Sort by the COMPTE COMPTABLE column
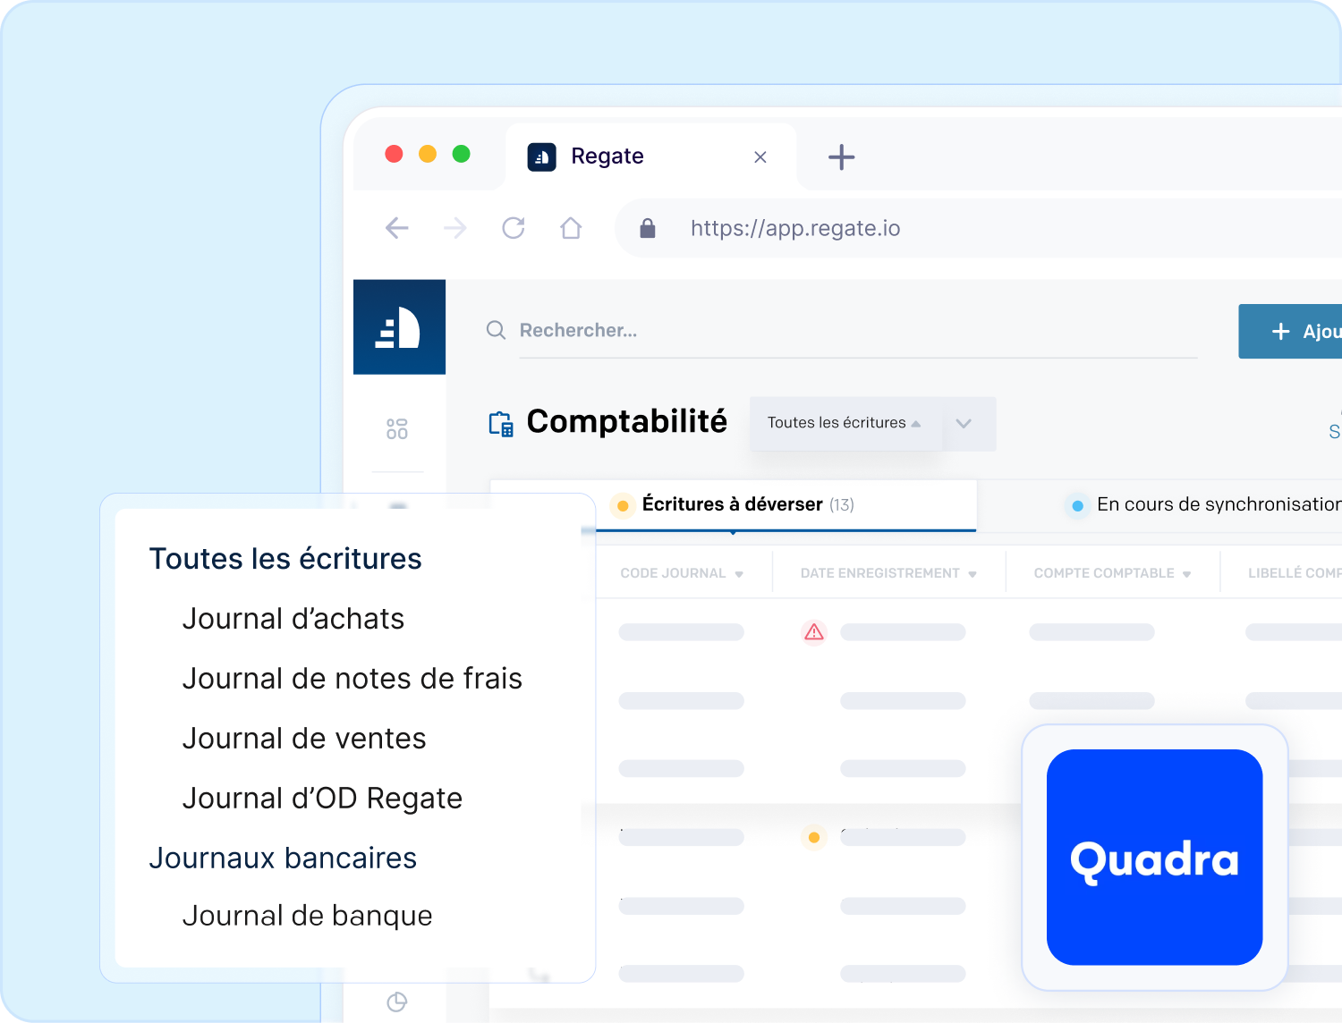Image resolution: width=1342 pixels, height=1023 pixels. coord(1112,573)
